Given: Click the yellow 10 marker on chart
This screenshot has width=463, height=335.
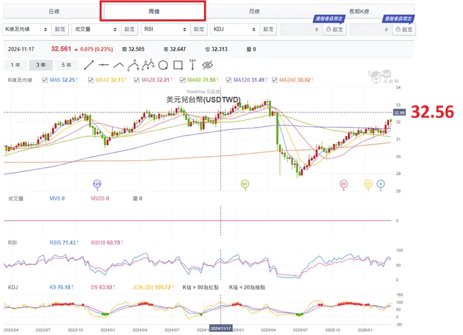Looking at the screenshot, I should tap(368, 184).
